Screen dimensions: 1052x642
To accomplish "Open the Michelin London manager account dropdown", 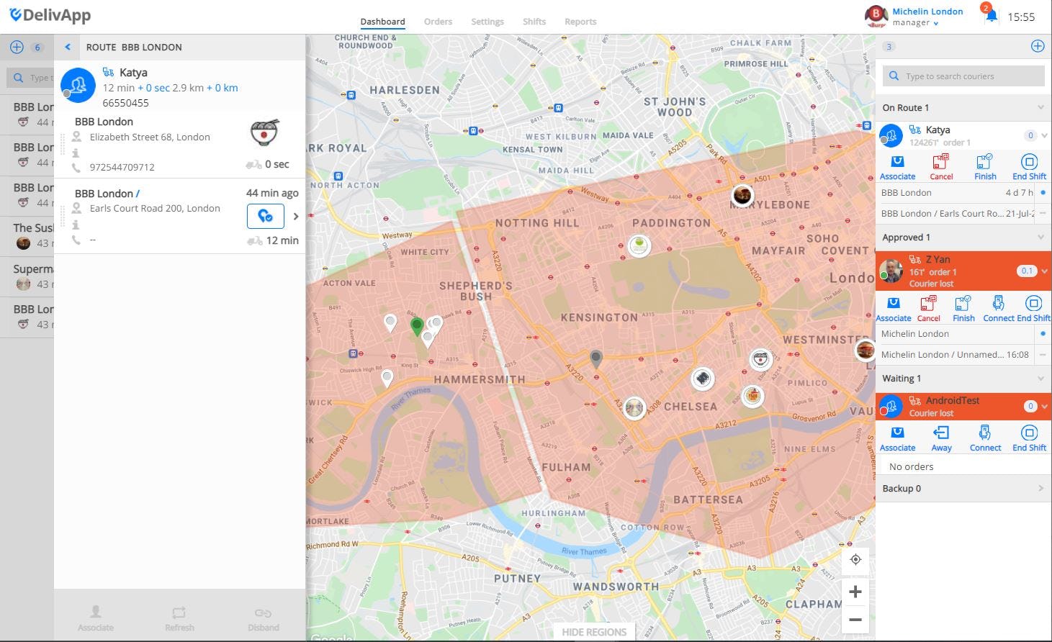I will click(x=927, y=17).
